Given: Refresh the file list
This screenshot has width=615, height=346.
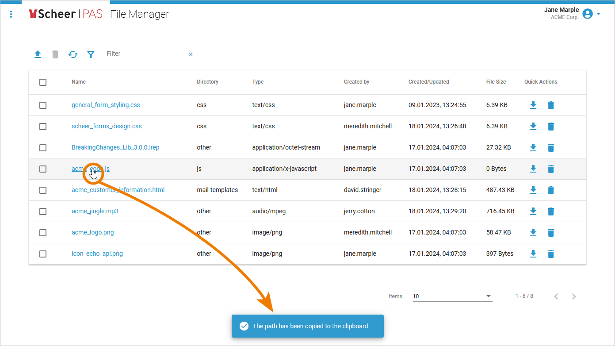Looking at the screenshot, I should [x=73, y=54].
